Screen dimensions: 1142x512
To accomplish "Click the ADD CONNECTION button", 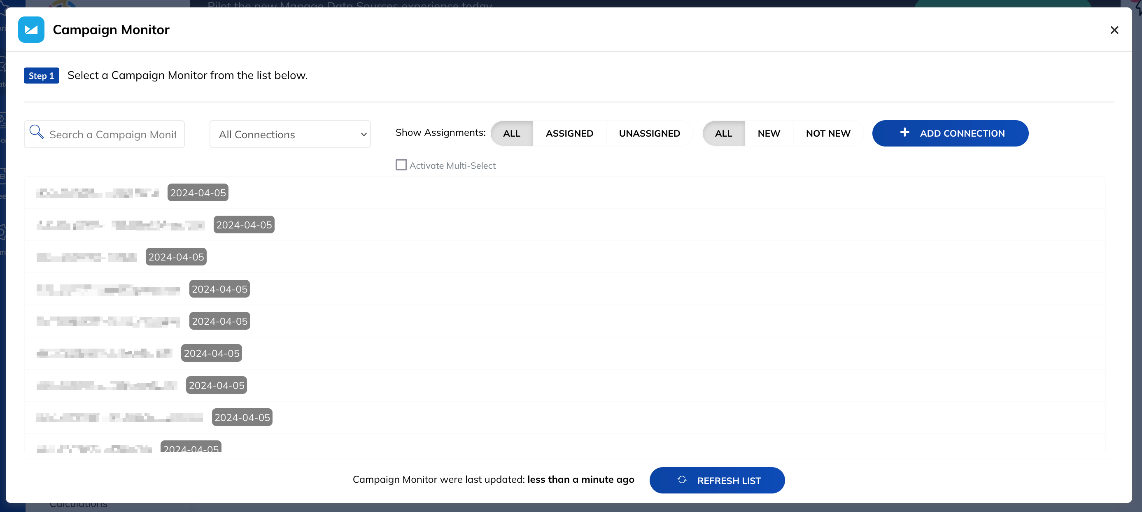I will coord(950,133).
